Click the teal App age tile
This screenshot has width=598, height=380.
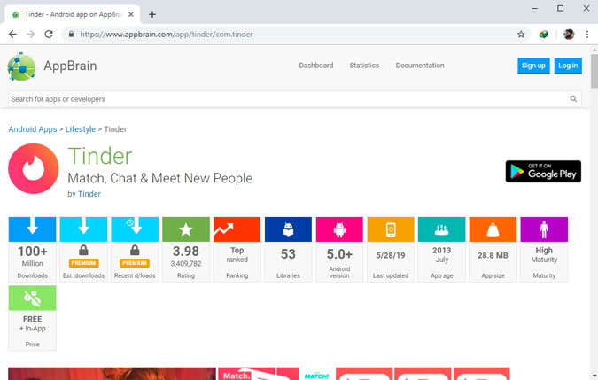[442, 249]
